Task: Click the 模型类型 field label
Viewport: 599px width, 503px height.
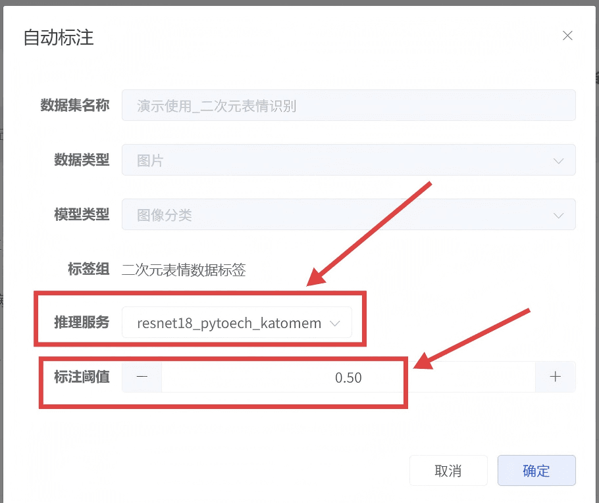Action: (x=82, y=214)
